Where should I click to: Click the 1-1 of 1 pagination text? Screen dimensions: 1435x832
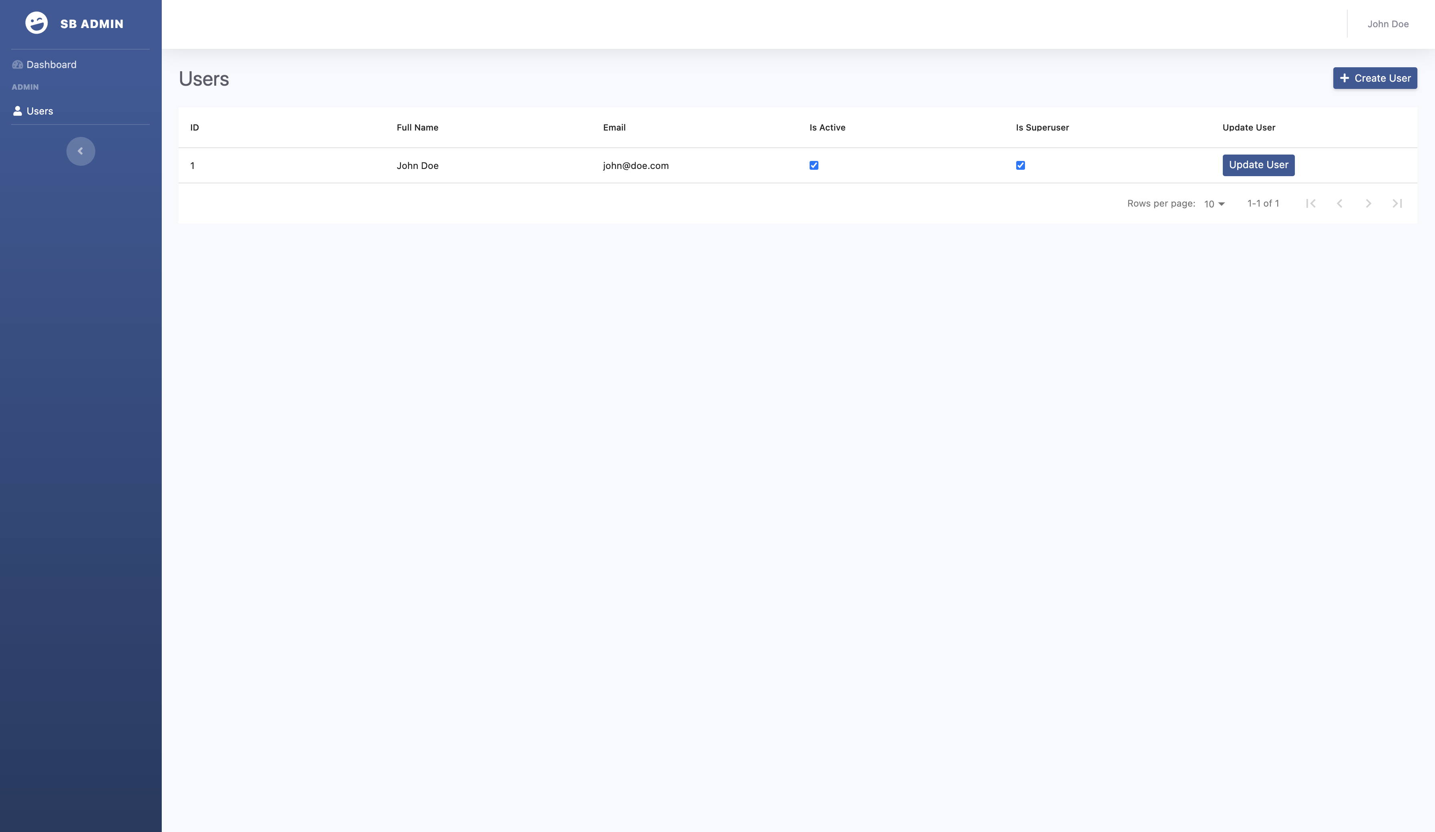click(x=1263, y=203)
